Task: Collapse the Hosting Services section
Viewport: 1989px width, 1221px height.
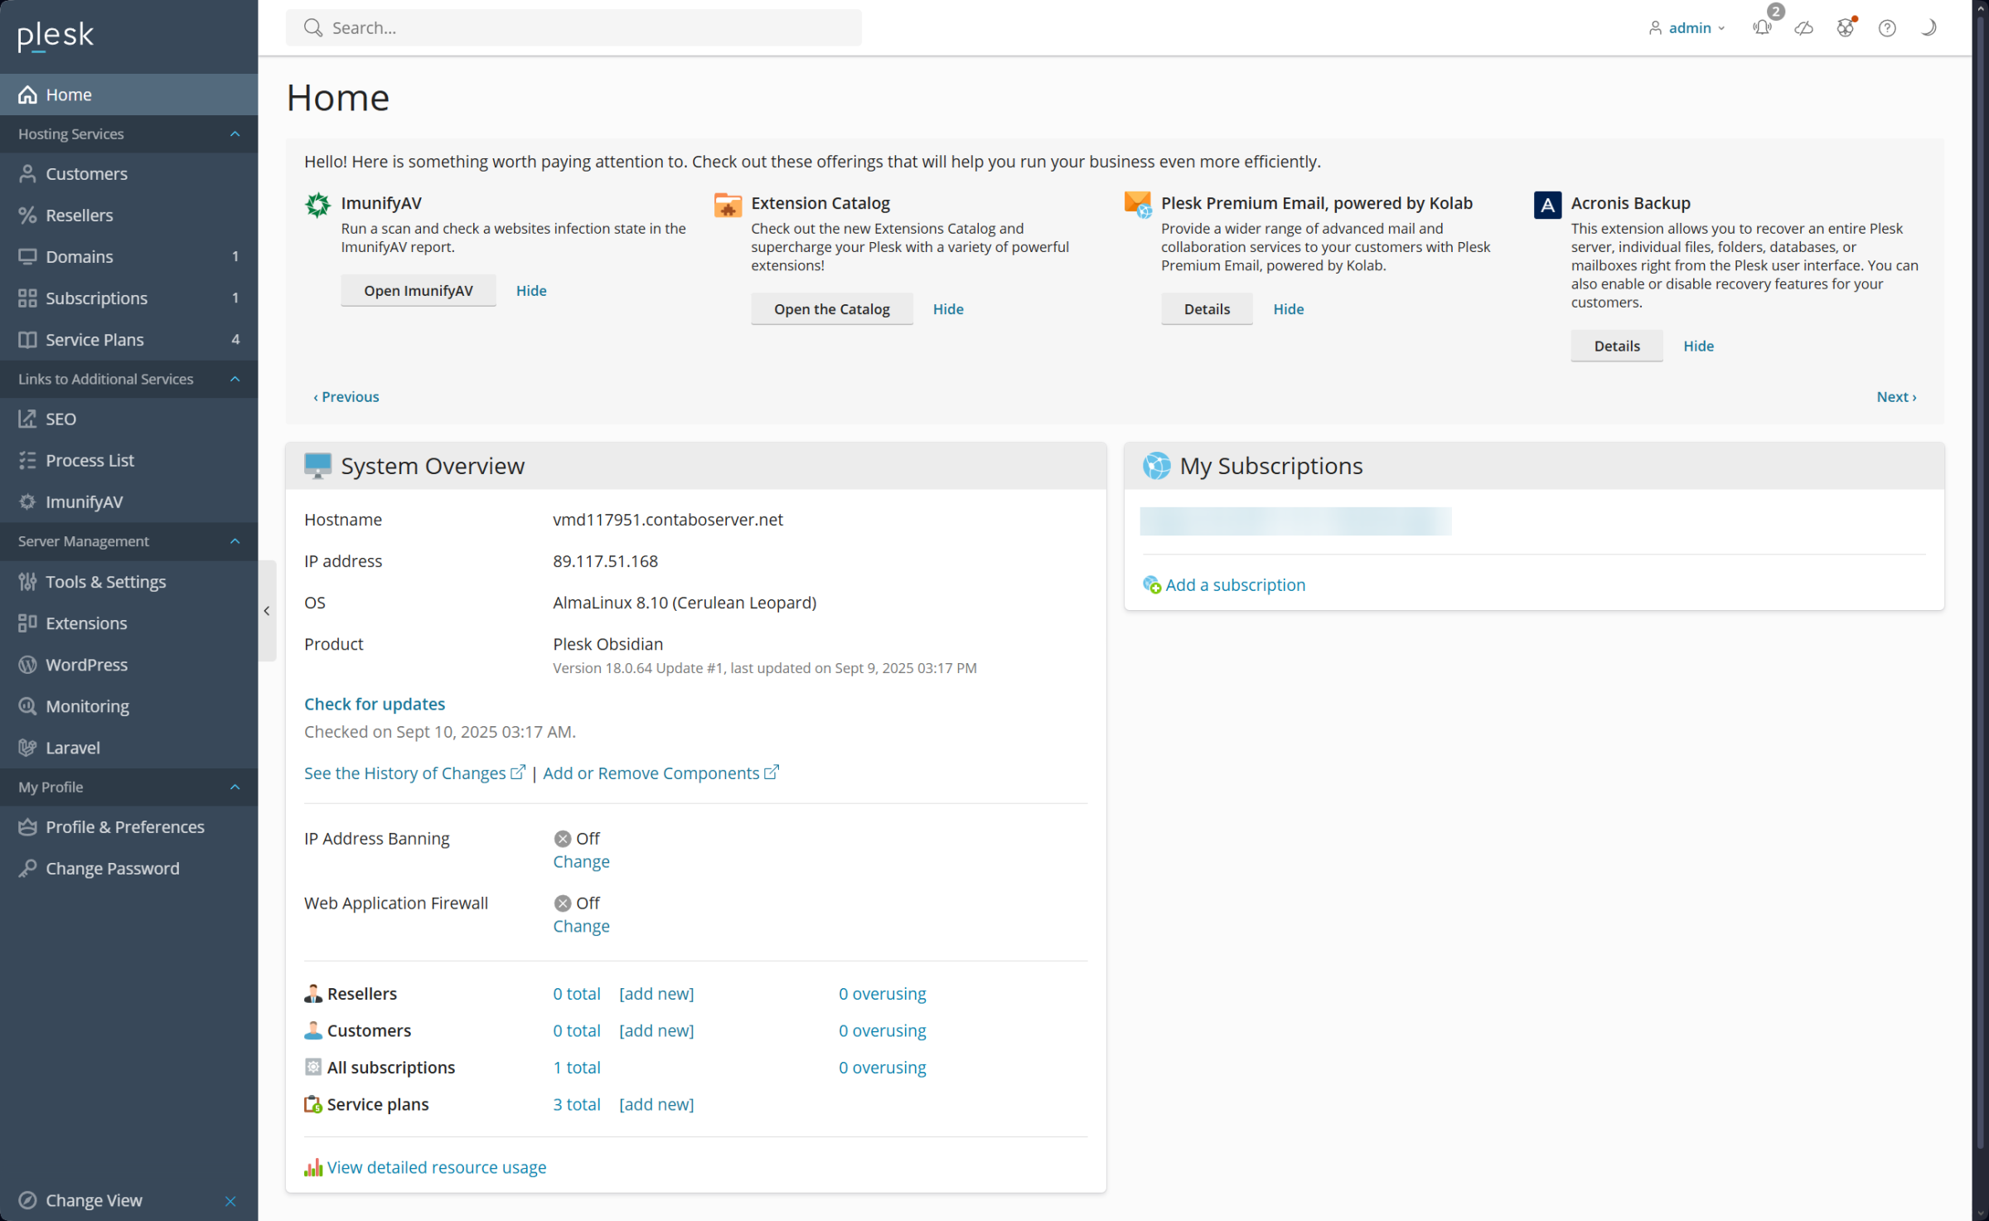Action: click(x=235, y=133)
